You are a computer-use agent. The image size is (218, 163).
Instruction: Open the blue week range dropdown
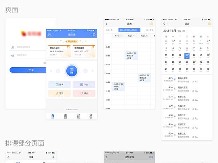pos(129,30)
